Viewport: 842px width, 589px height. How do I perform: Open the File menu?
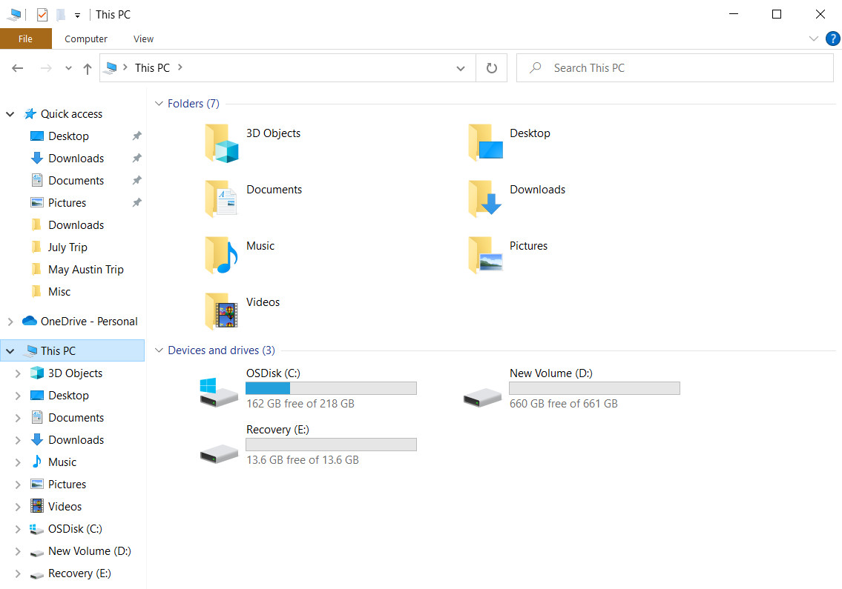pos(25,39)
